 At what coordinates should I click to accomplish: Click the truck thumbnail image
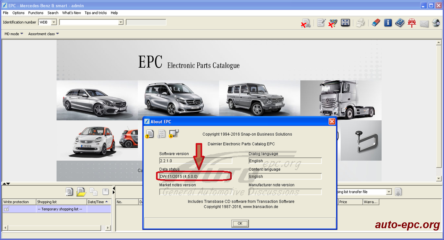click(x=341, y=101)
